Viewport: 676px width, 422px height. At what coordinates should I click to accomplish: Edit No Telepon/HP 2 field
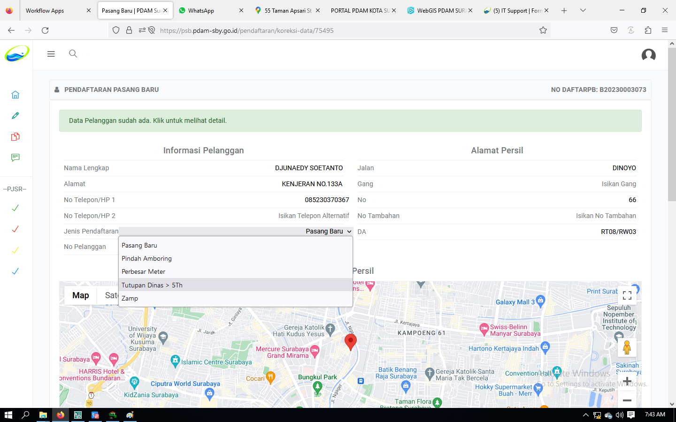[314, 216]
